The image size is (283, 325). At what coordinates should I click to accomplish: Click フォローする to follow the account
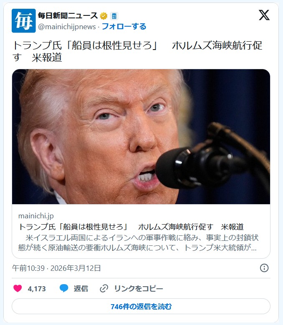coord(124,27)
